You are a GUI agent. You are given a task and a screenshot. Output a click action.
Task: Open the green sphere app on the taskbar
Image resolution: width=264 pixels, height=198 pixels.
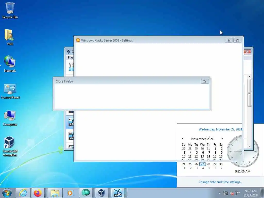point(86,193)
